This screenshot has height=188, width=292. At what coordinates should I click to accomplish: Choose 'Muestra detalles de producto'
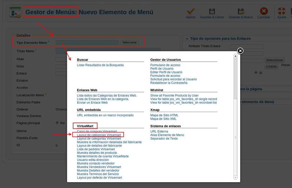(97, 153)
